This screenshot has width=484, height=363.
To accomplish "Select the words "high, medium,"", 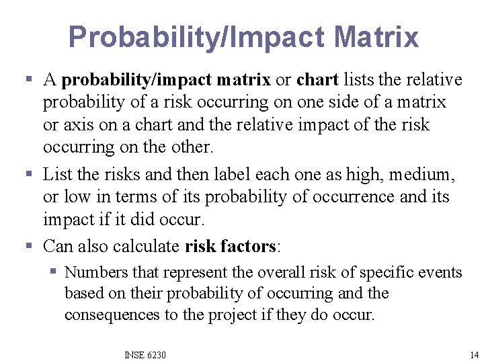I will coord(401,175).
